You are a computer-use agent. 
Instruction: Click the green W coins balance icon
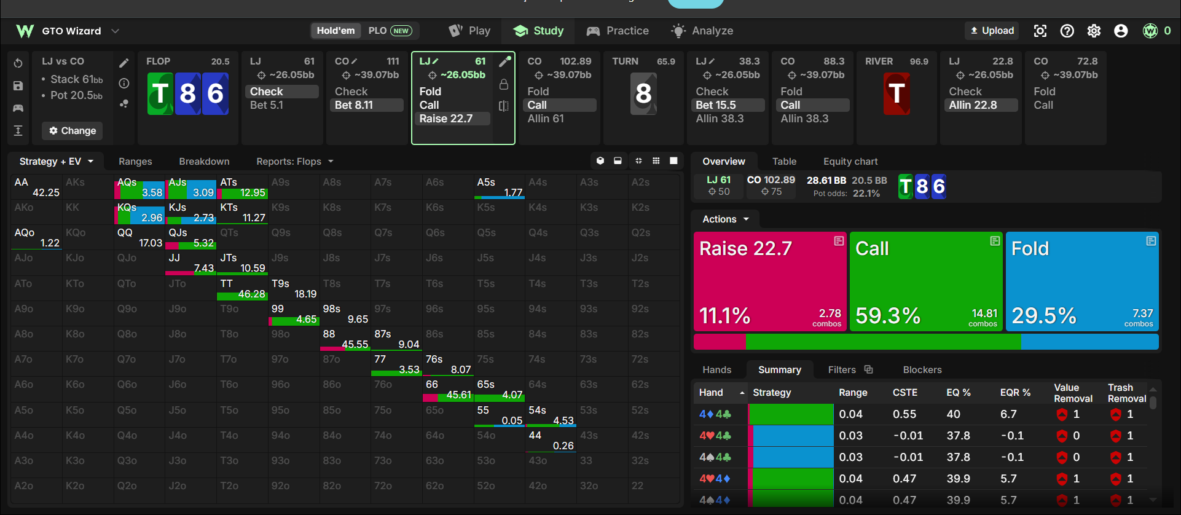pos(1150,31)
